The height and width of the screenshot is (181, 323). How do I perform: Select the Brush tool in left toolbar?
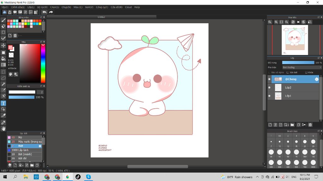click(3, 20)
